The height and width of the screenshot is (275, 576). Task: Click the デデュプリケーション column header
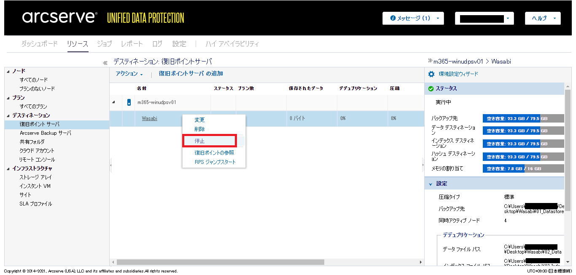click(358, 88)
